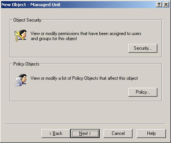This screenshot has height=143, width=171.
Task: Click the horizontal separator line above wizard buttons
Action: click(85, 124)
